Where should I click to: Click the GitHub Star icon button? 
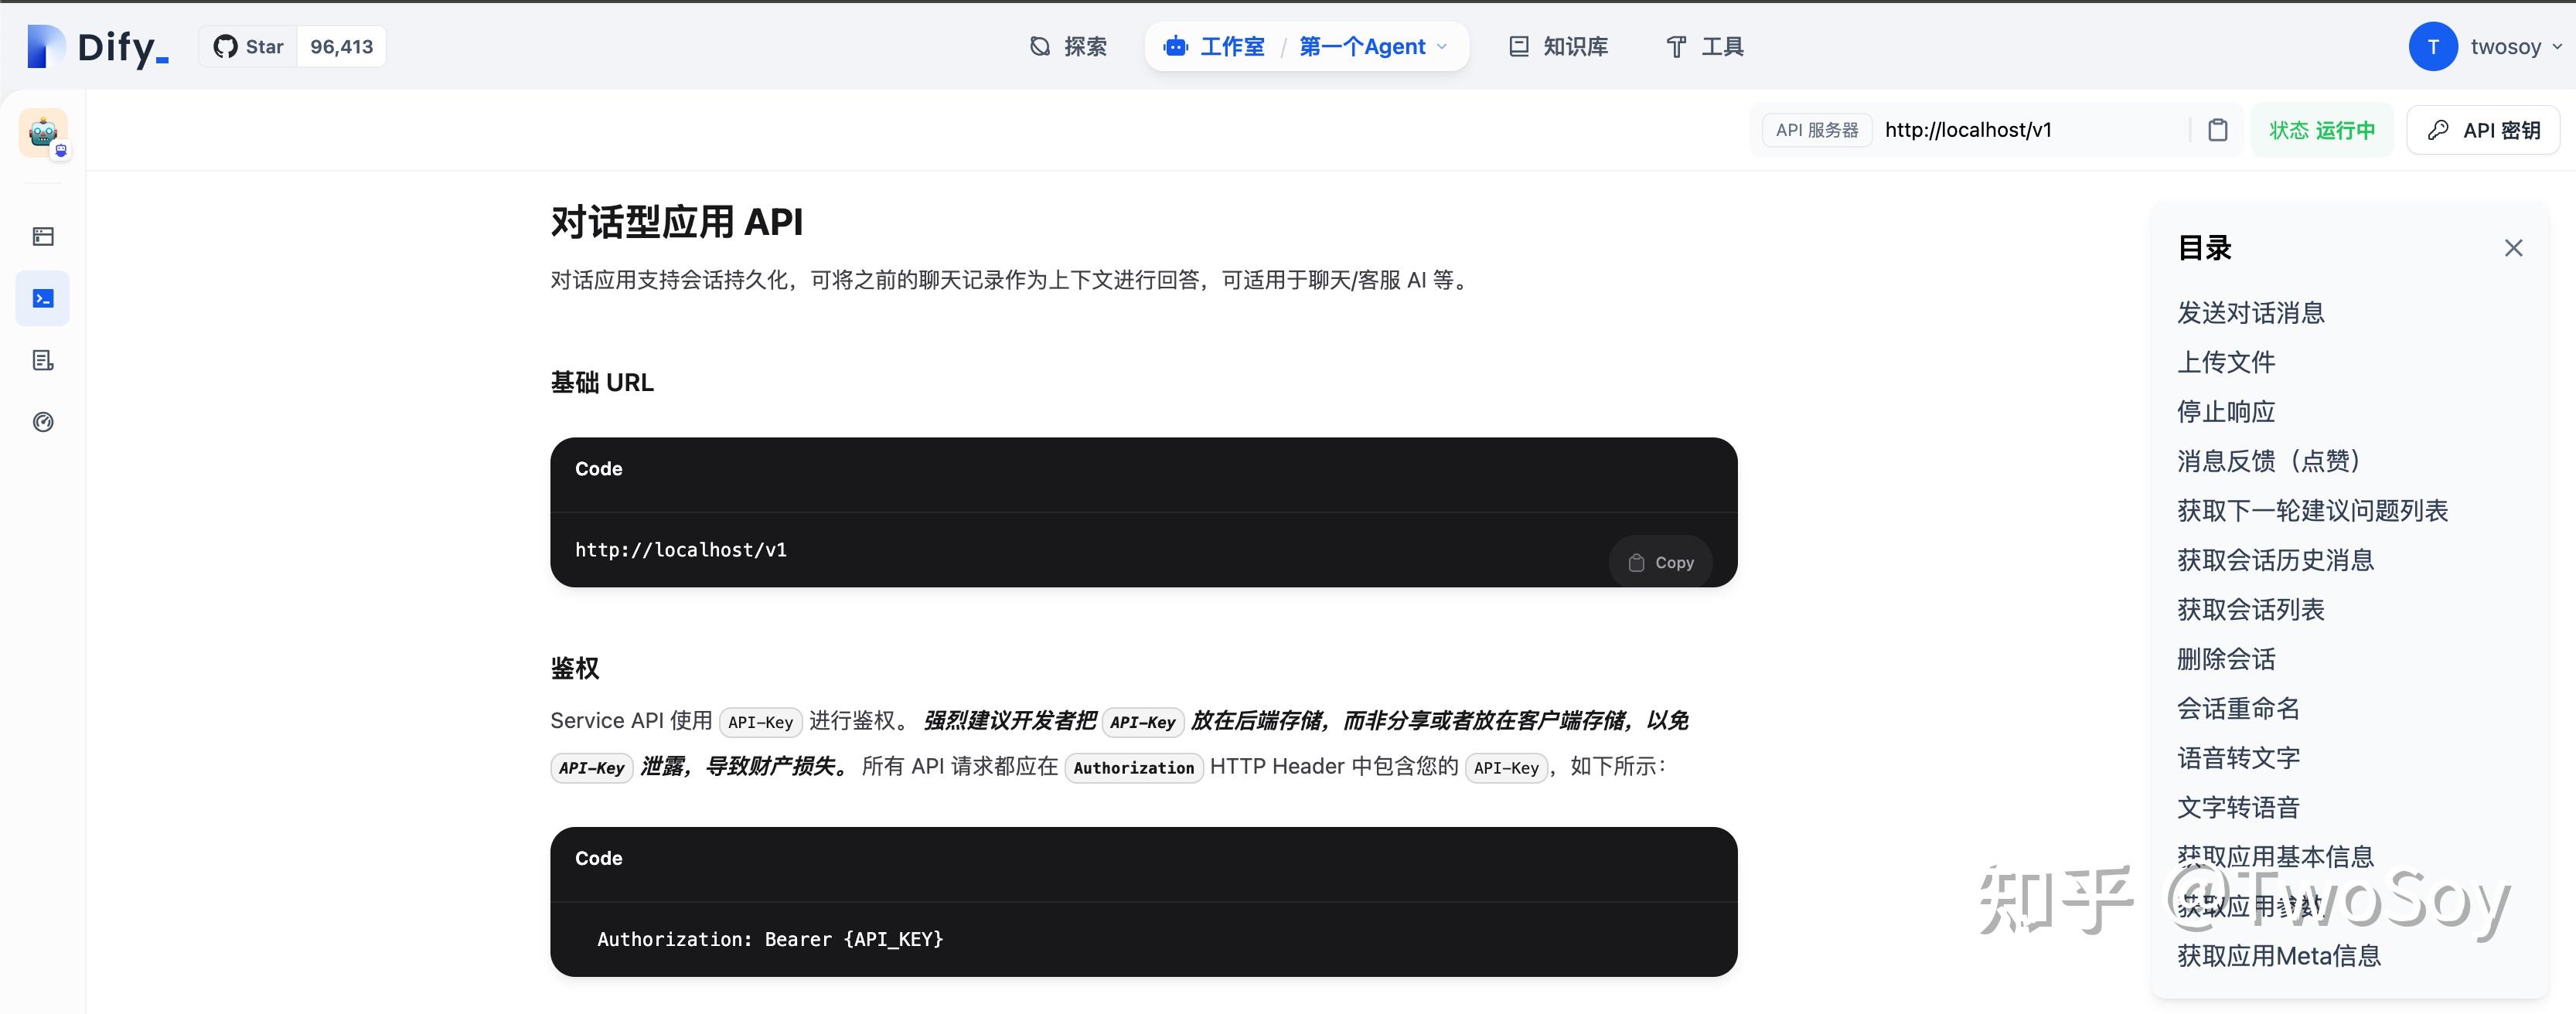[x=250, y=47]
